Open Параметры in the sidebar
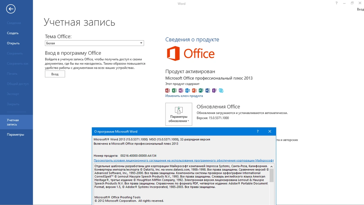The width and height of the screenshot is (364, 205). [15, 135]
